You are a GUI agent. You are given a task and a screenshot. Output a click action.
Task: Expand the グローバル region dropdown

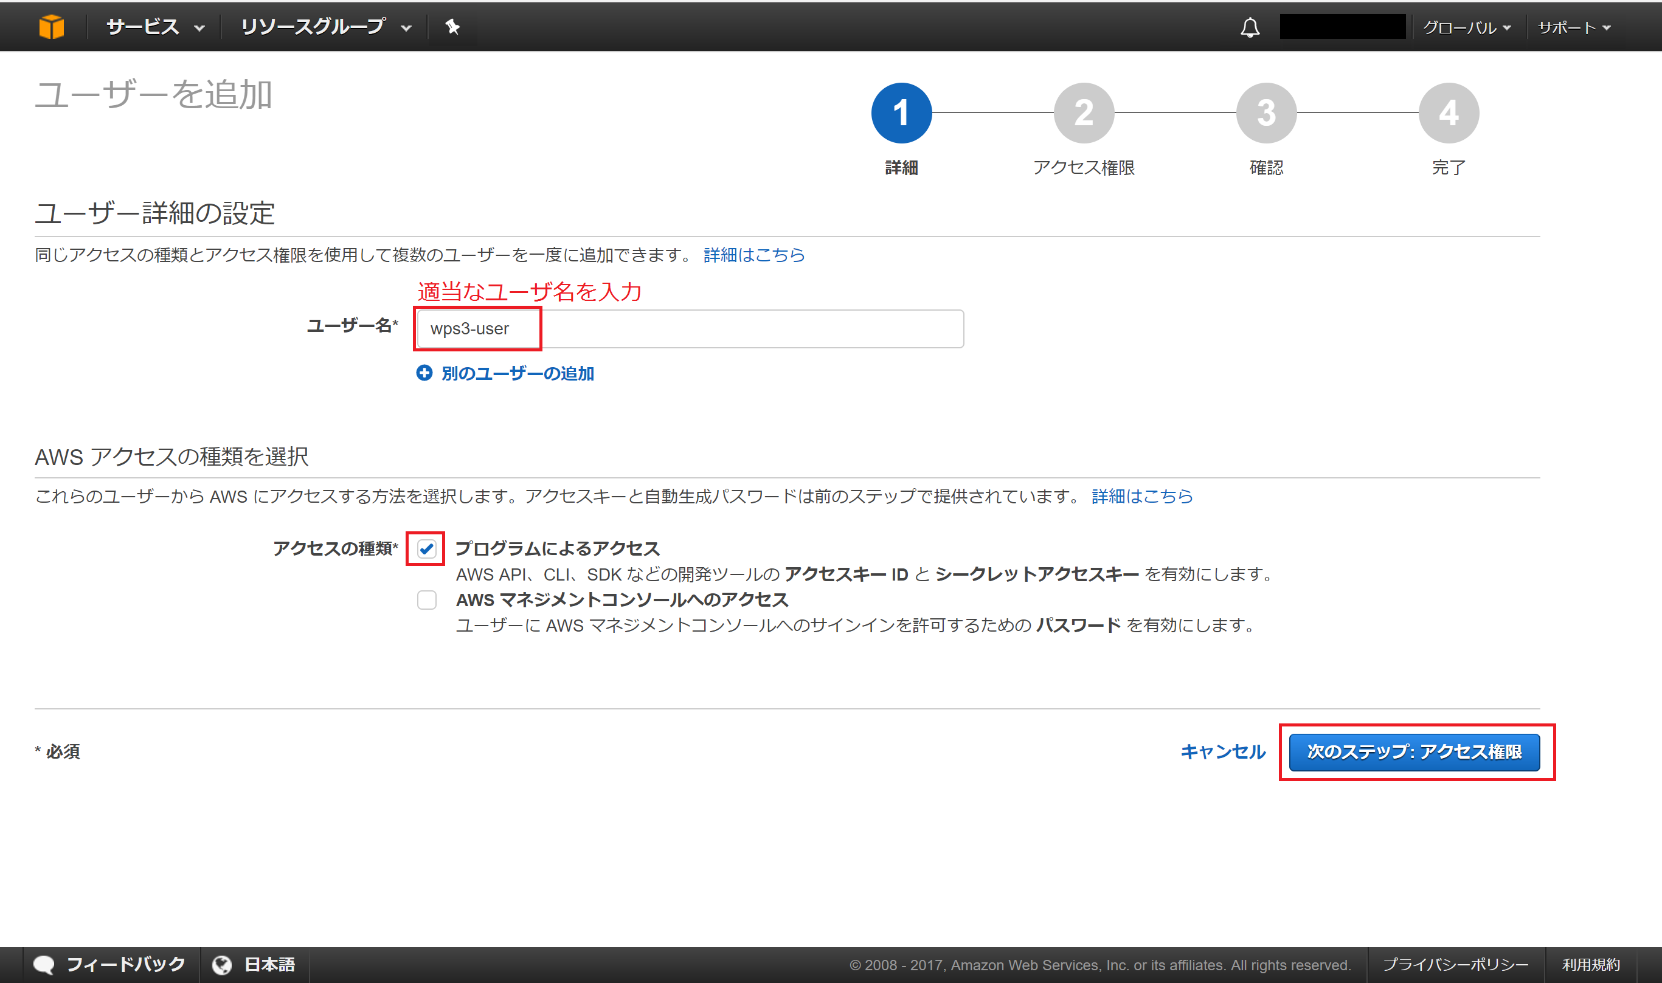(x=1466, y=28)
